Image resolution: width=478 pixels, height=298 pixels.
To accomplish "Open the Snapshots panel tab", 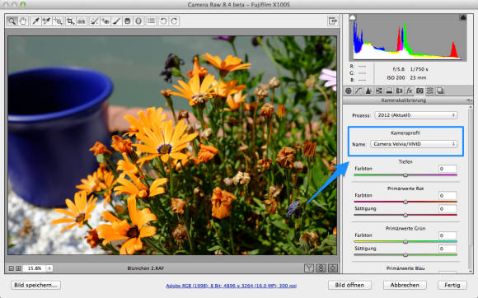I will pos(440,91).
